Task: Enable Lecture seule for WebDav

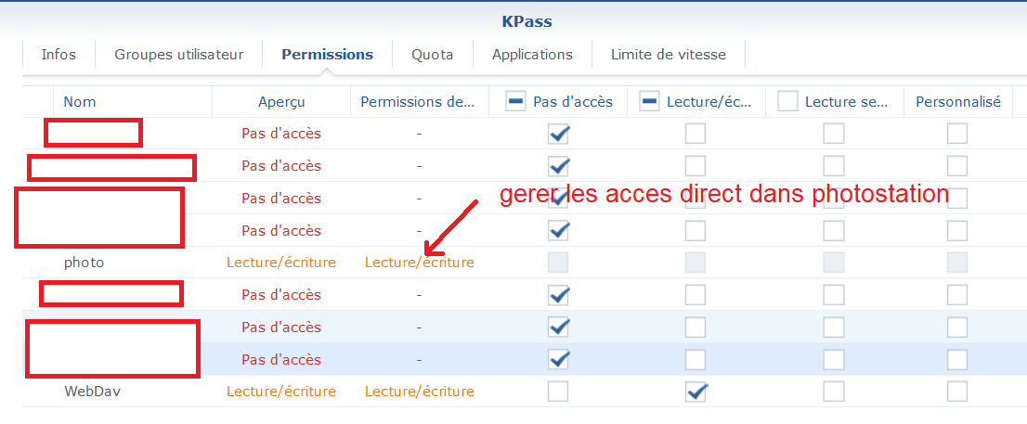Action: 834,392
